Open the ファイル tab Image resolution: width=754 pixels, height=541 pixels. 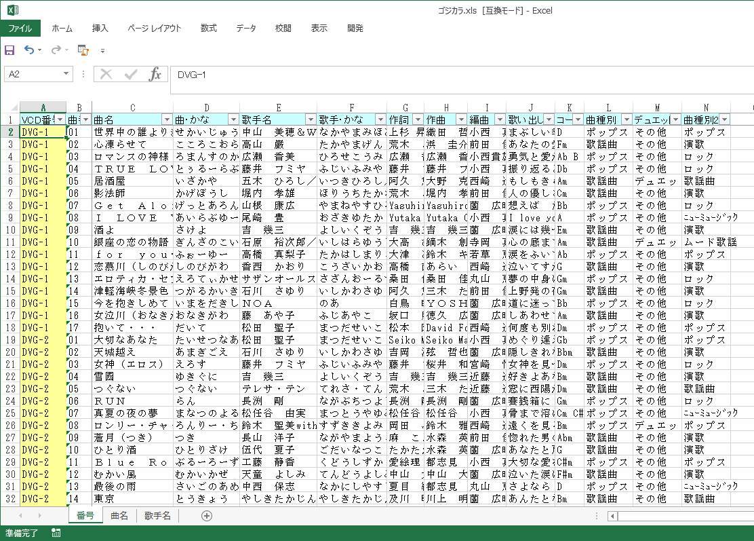tap(20, 29)
